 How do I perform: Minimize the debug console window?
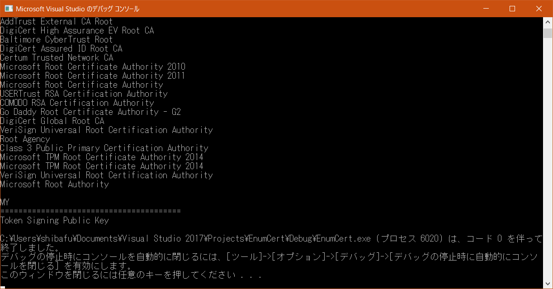pos(486,9)
